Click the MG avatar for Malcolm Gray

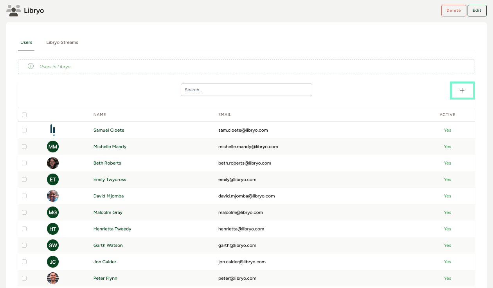[53, 212]
